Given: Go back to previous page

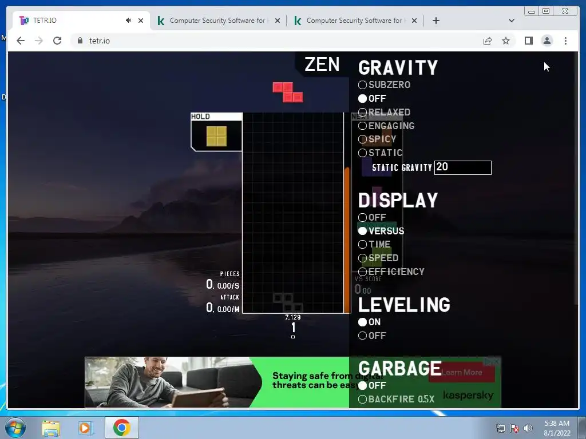Looking at the screenshot, I should pos(21,41).
